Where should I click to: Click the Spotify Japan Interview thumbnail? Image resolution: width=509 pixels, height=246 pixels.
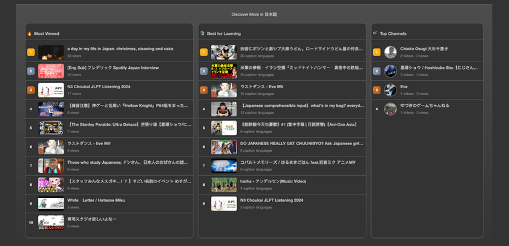pyautogui.click(x=51, y=71)
